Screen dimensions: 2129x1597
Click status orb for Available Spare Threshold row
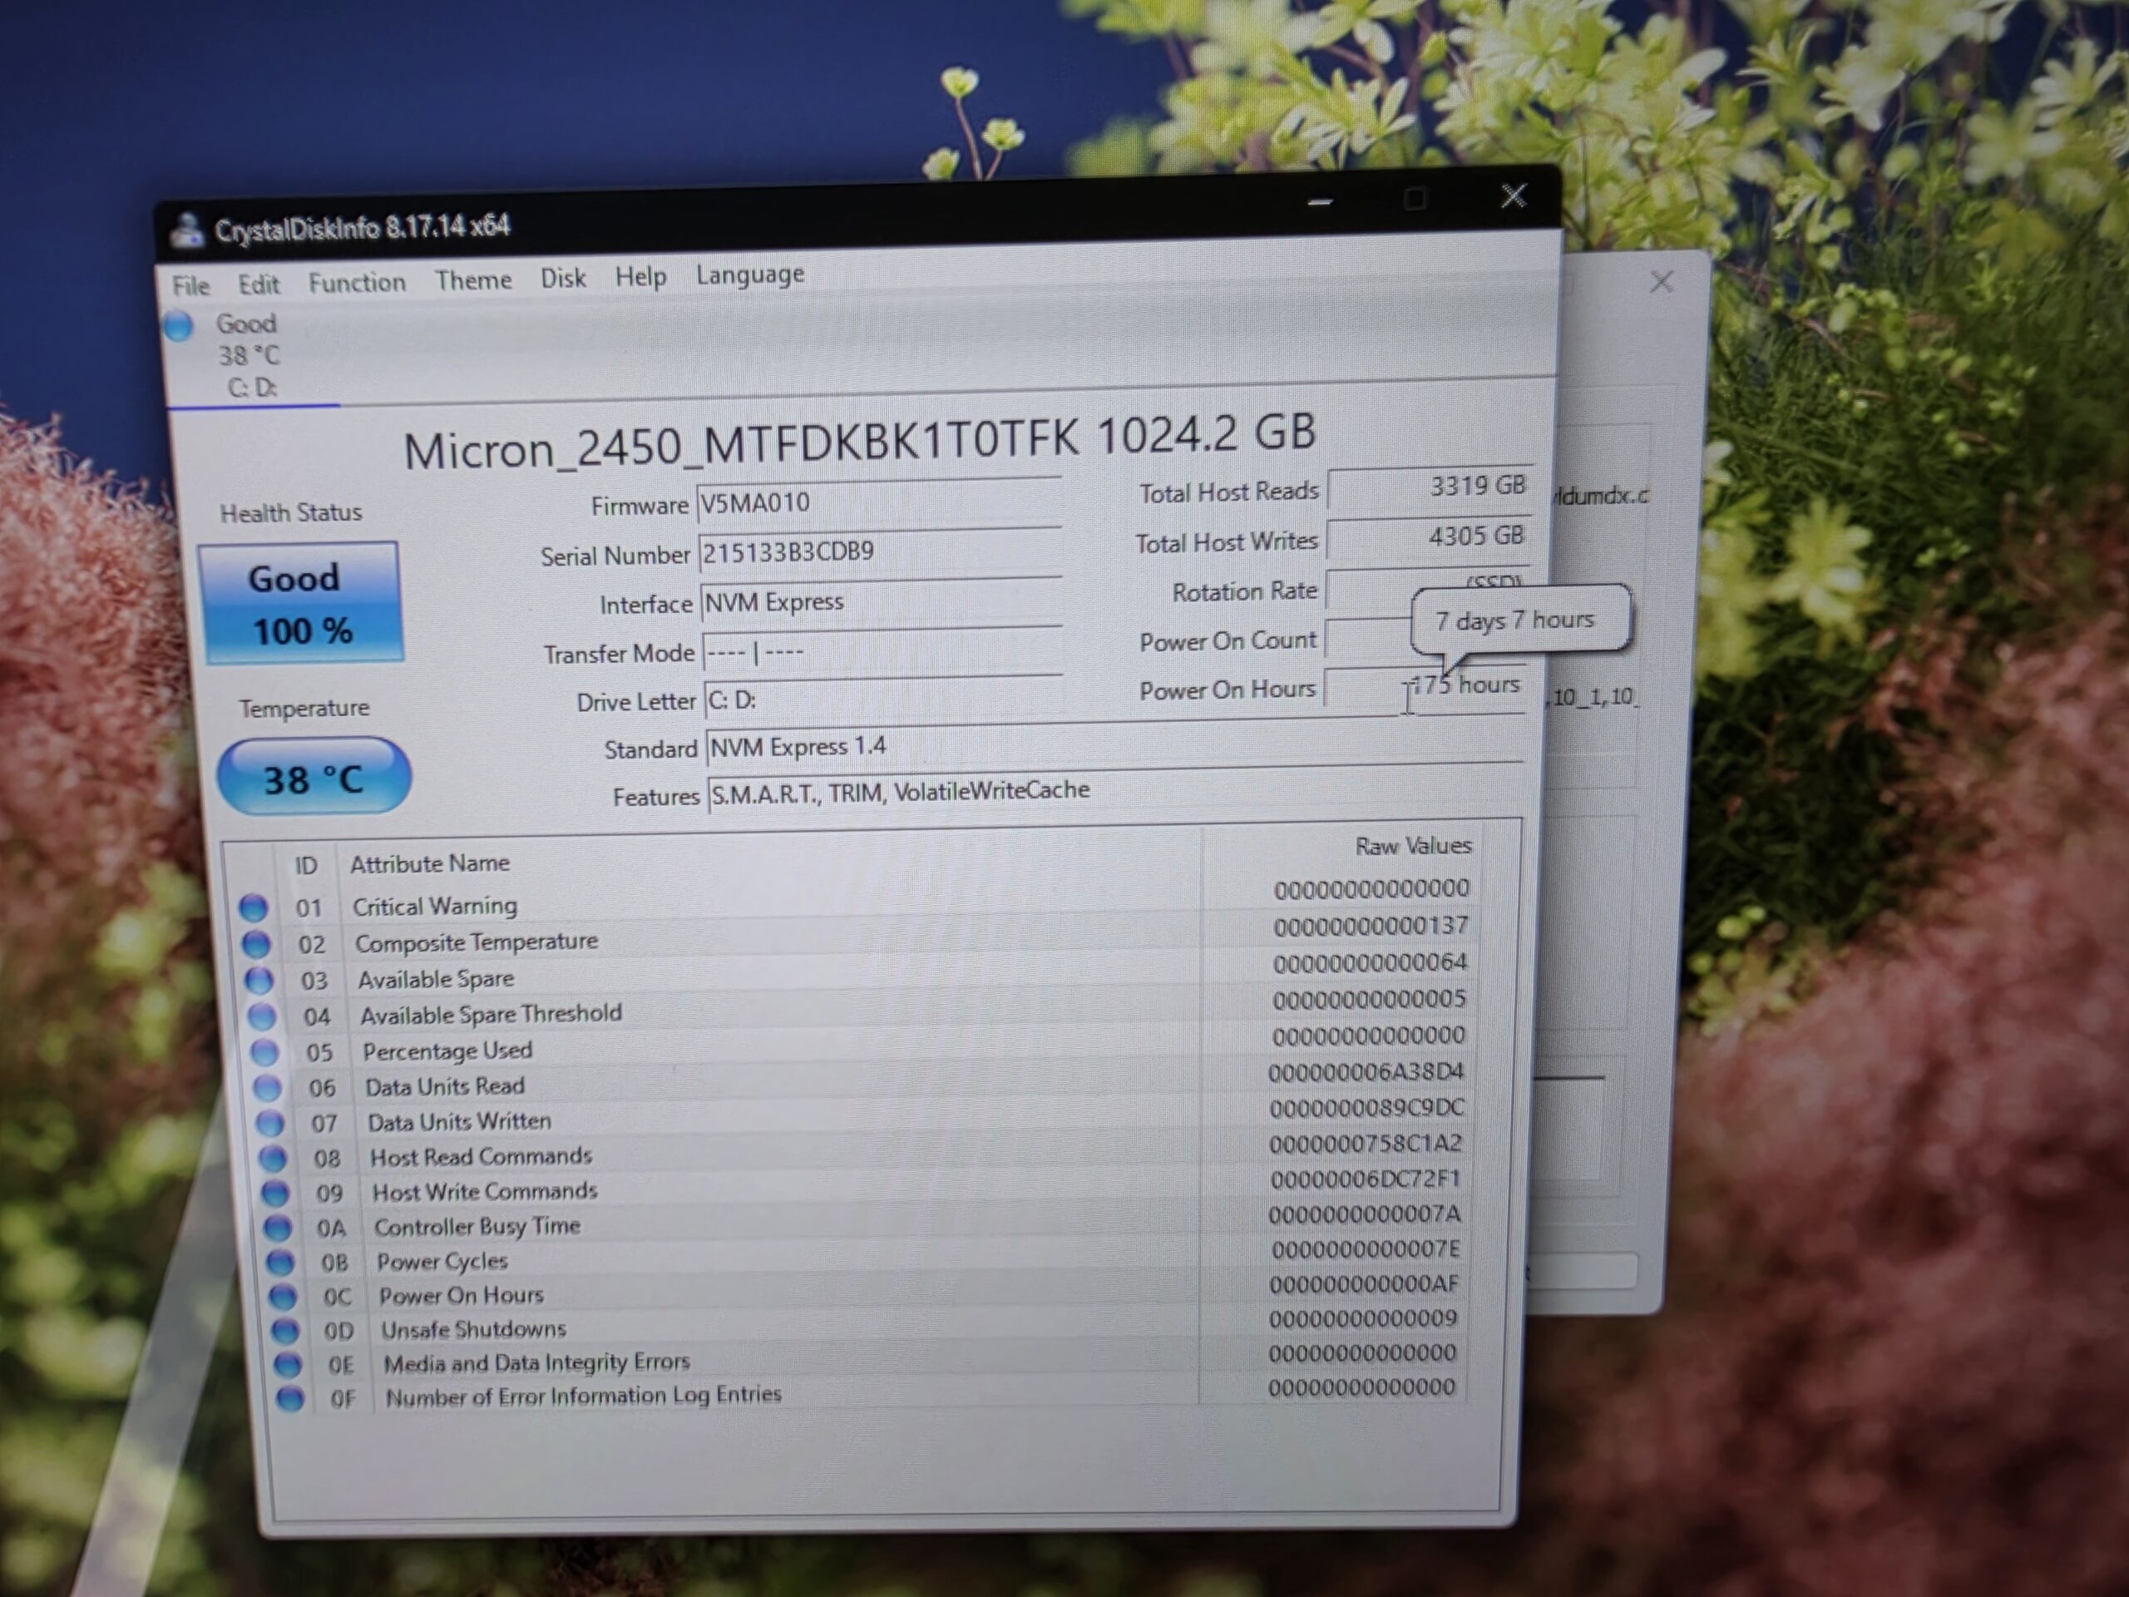262,1016
